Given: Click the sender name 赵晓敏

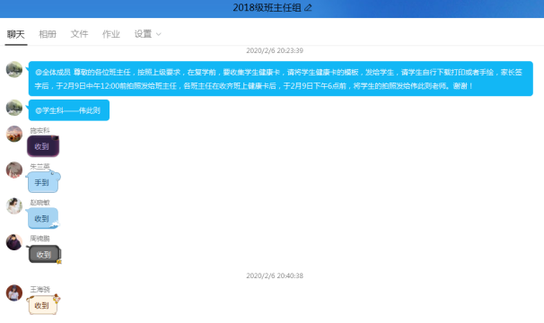Looking at the screenshot, I should pos(39,203).
